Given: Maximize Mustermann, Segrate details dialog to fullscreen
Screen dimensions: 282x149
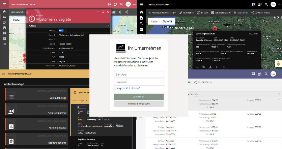Looking at the screenshot, I should click(x=103, y=12).
